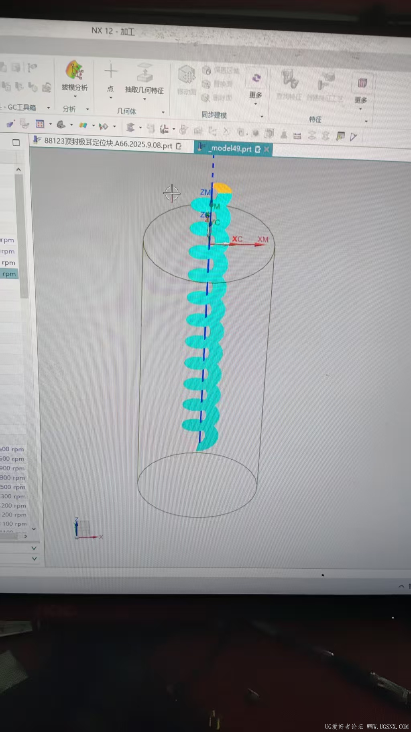Expand the 几何体 group options arrow

pos(163,112)
